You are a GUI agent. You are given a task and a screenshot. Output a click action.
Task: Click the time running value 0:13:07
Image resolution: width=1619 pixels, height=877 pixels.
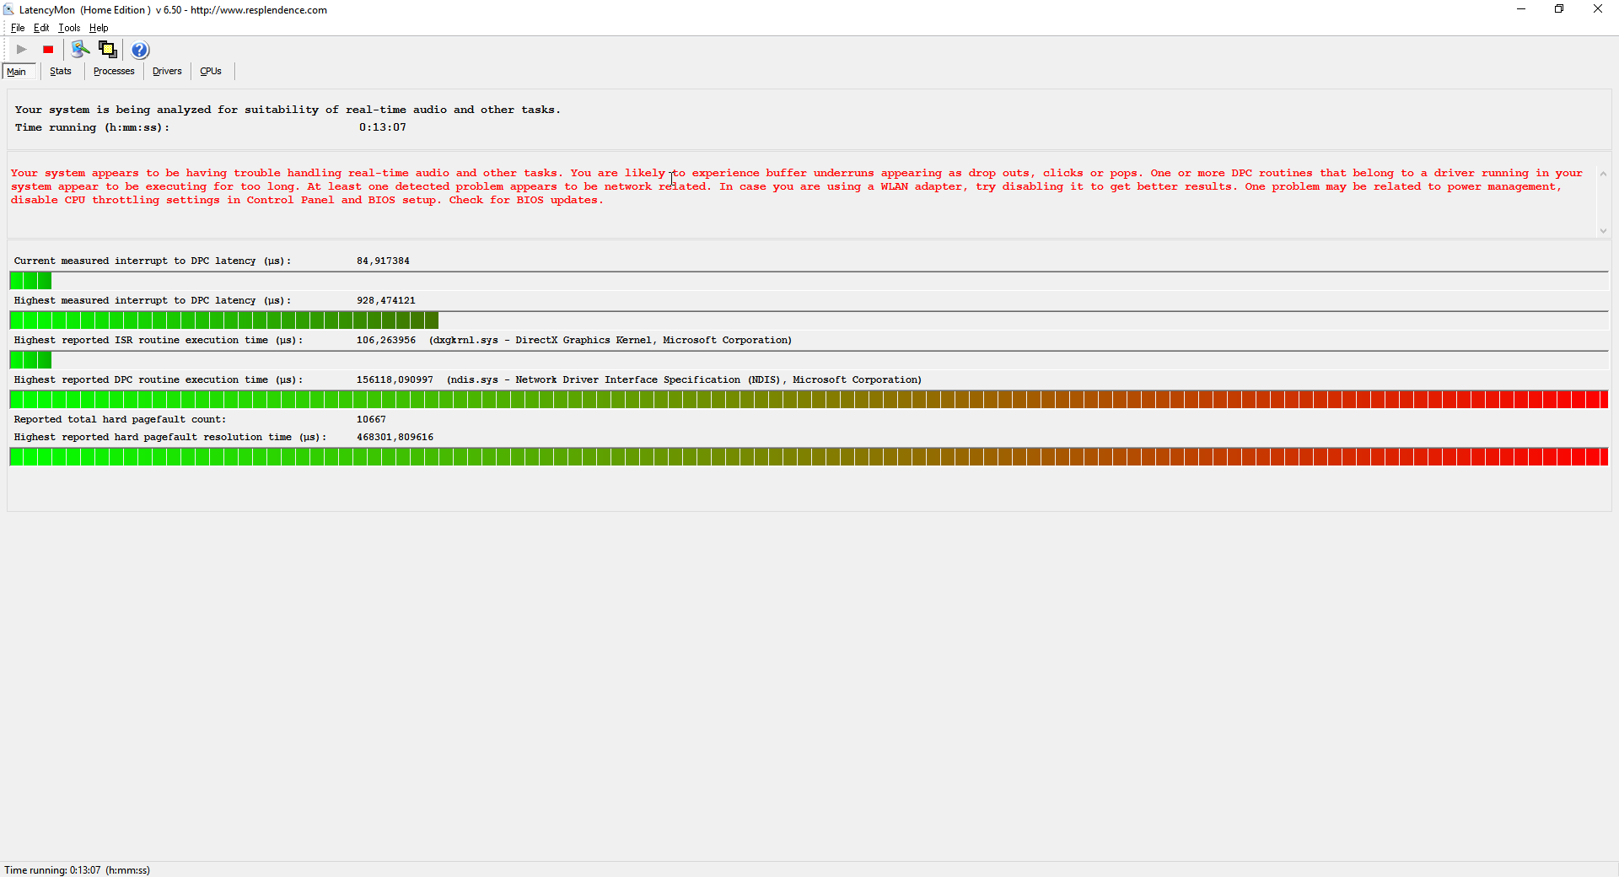coord(383,127)
